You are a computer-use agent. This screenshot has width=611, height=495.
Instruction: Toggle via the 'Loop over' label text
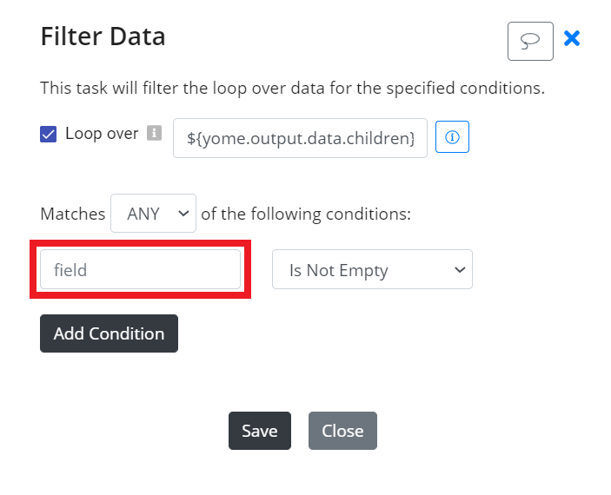click(102, 134)
